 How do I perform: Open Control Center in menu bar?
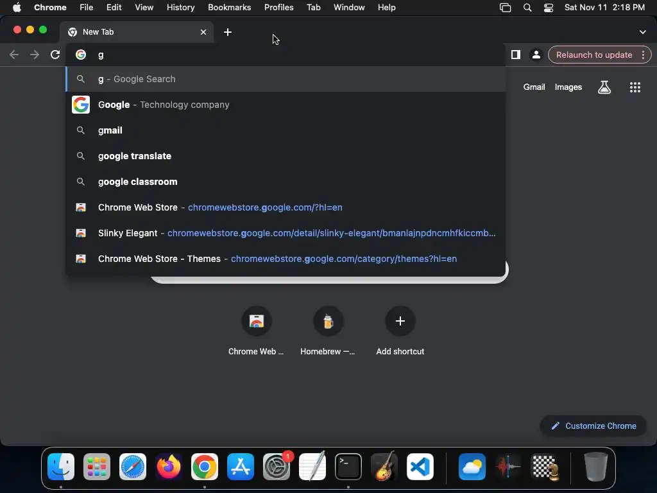pos(549,8)
